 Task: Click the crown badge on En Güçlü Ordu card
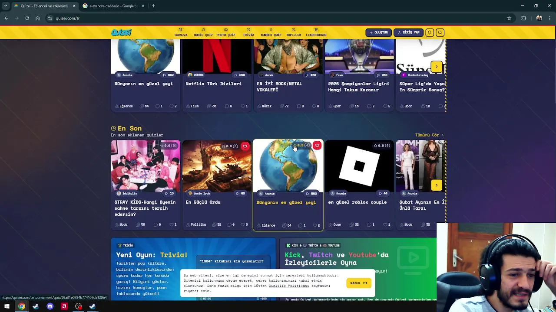pos(245,146)
